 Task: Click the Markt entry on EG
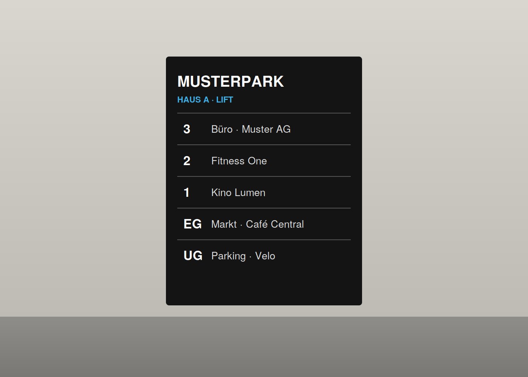point(224,224)
